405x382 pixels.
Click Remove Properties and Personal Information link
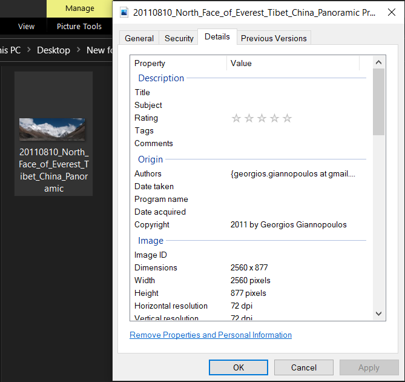pos(211,335)
